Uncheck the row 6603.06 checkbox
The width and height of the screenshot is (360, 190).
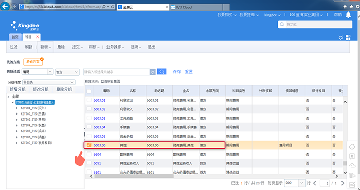point(89,145)
